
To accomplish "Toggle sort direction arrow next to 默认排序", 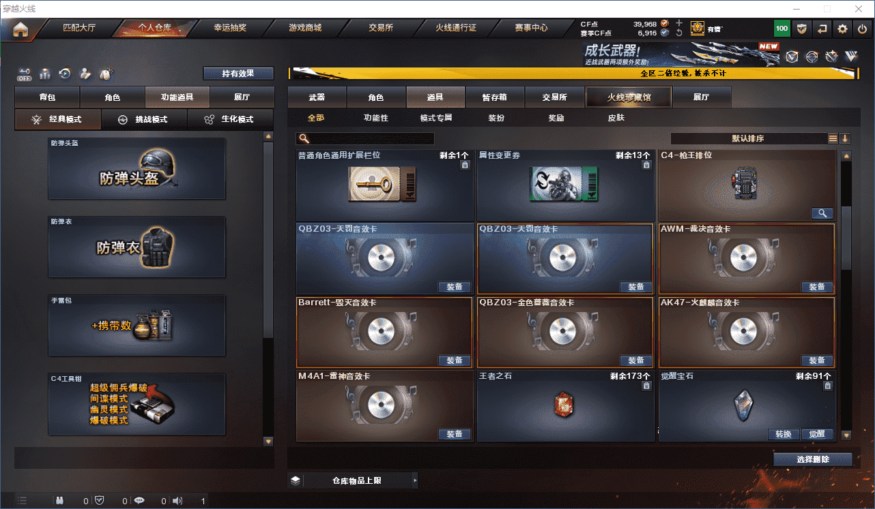I will 845,138.
